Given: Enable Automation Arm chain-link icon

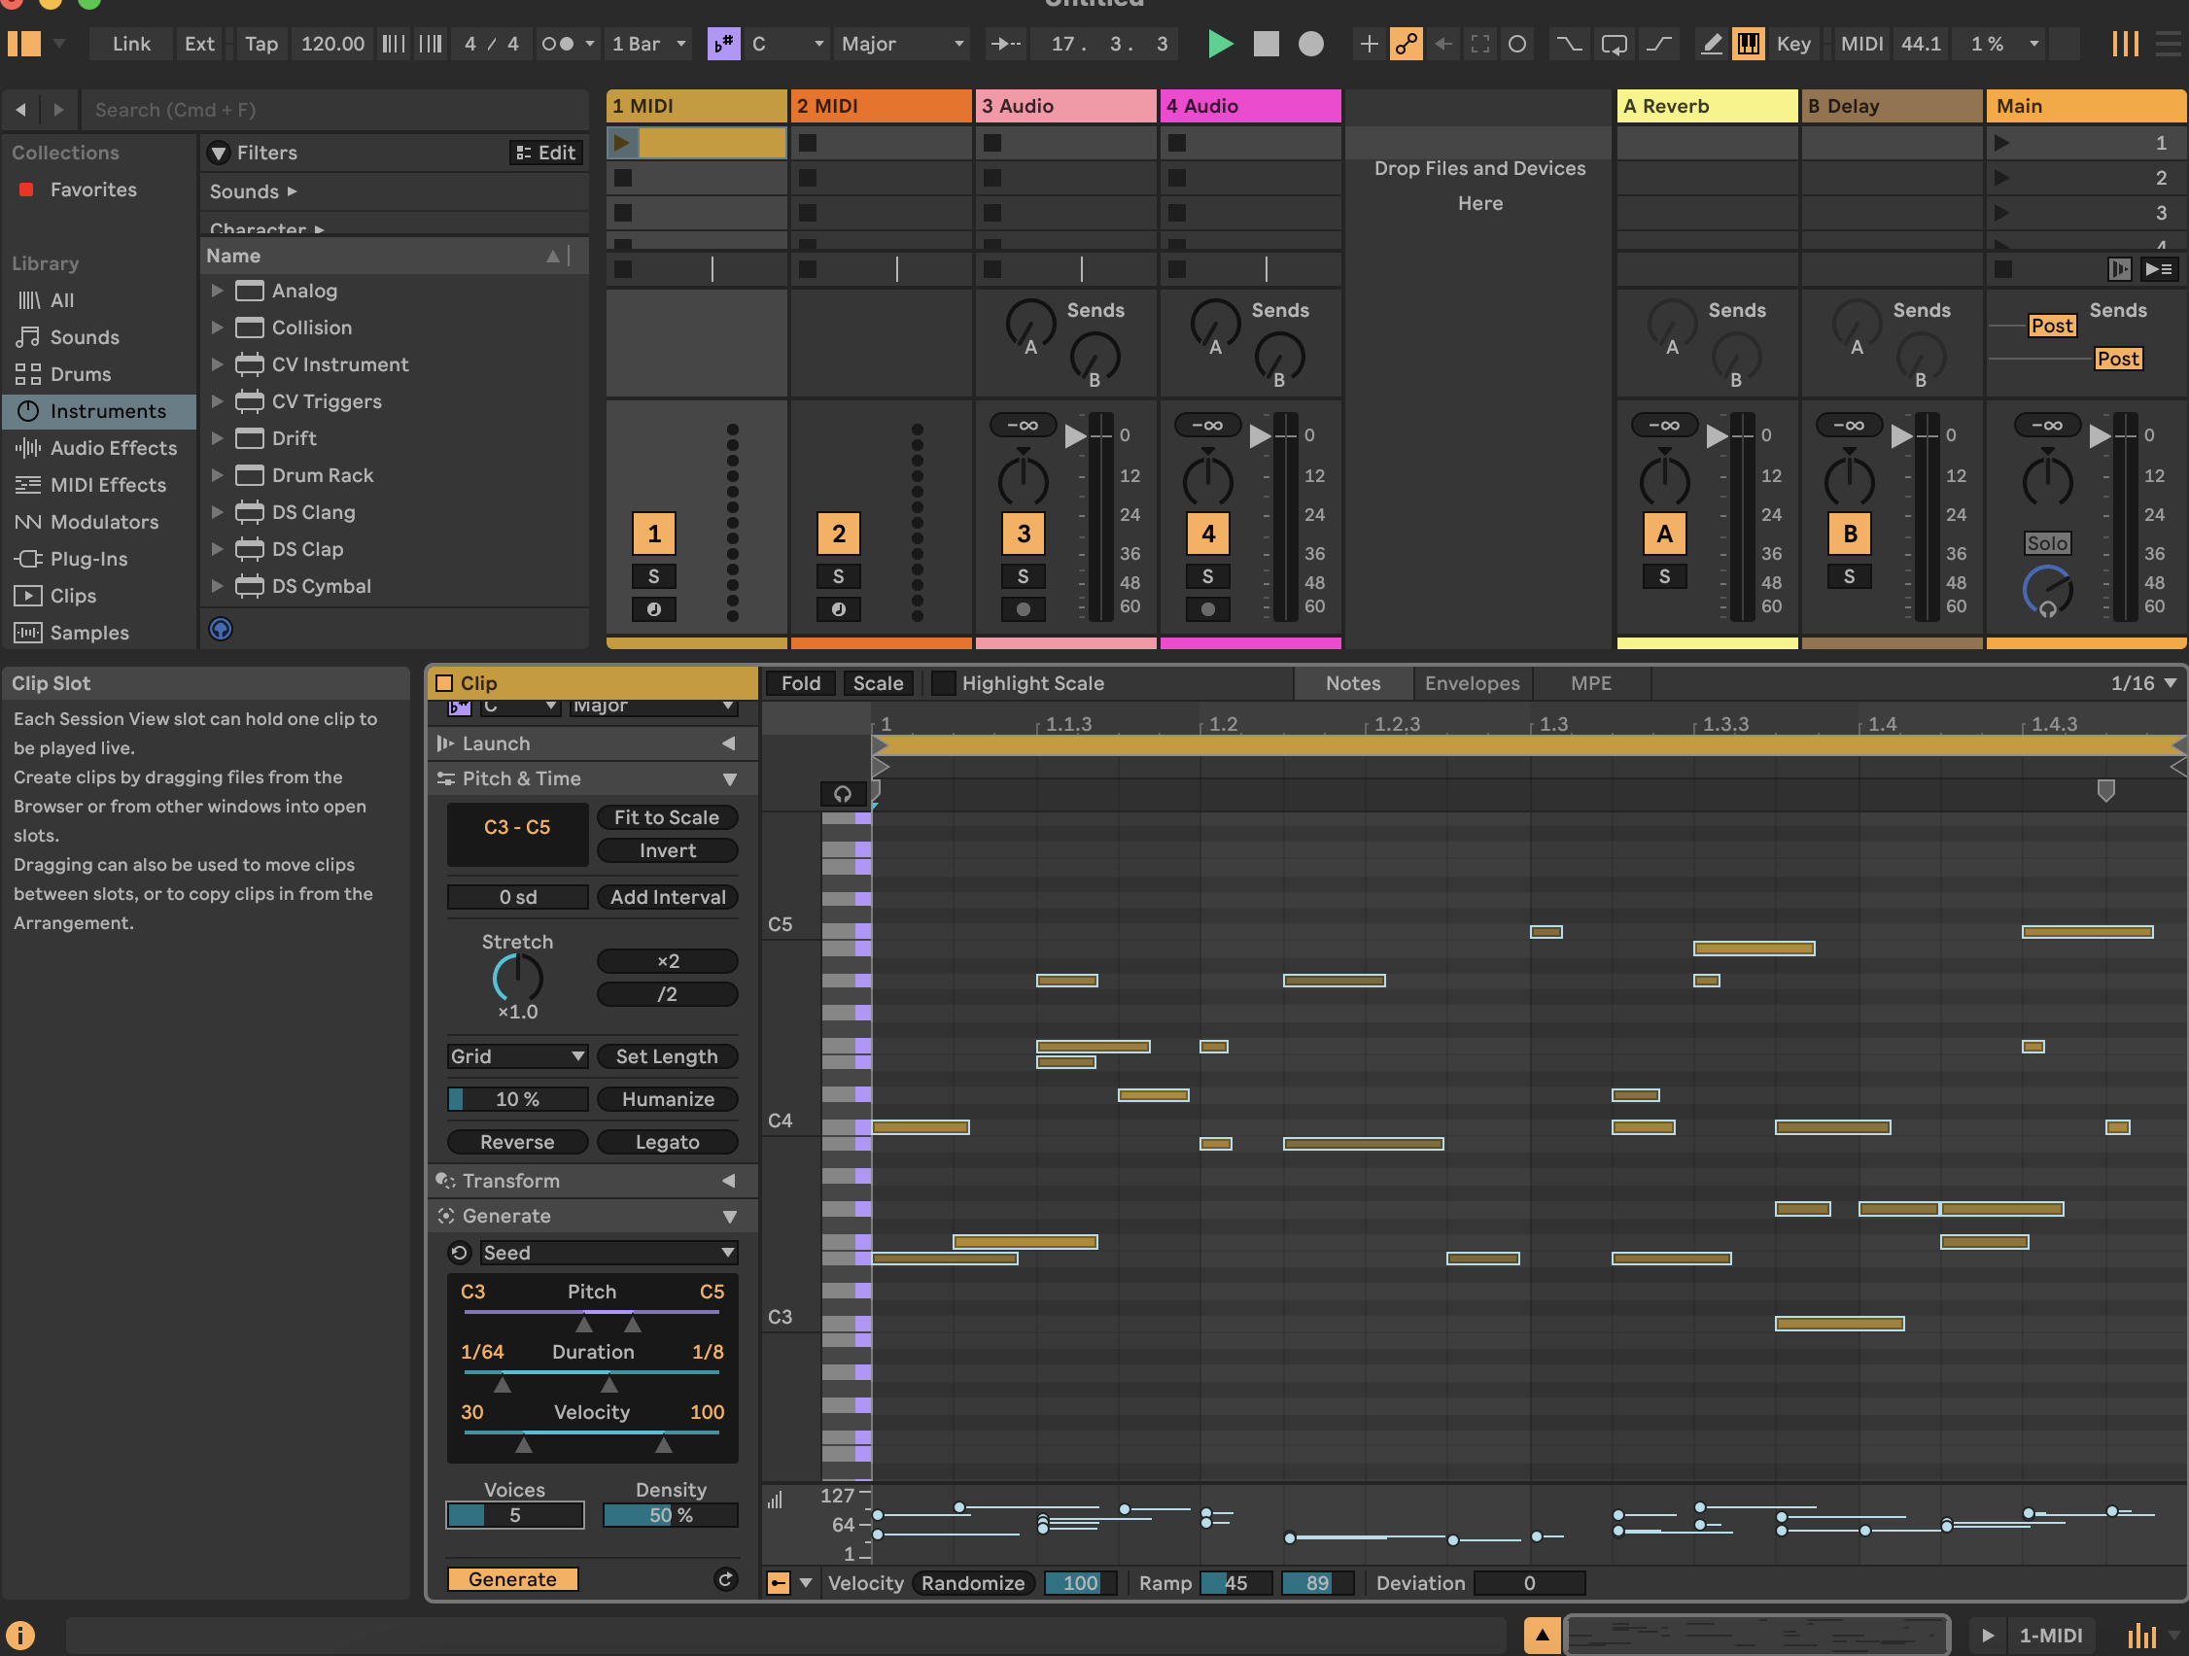Looking at the screenshot, I should tap(1406, 44).
